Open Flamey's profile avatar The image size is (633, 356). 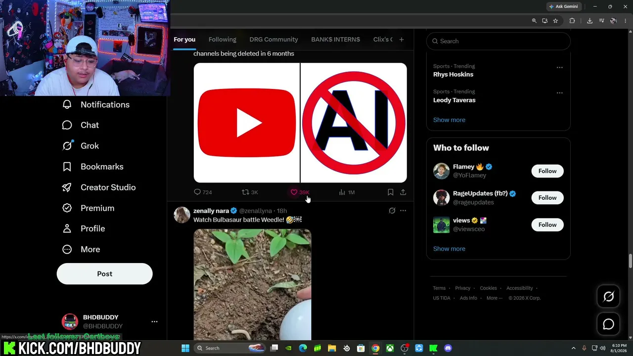(441, 171)
